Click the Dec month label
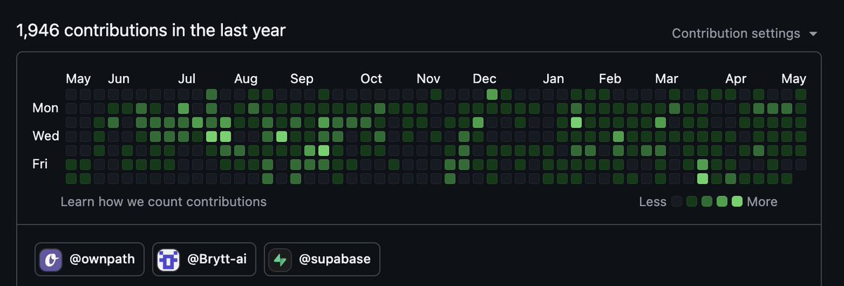Viewport: 844px width, 286px height. pos(485,78)
